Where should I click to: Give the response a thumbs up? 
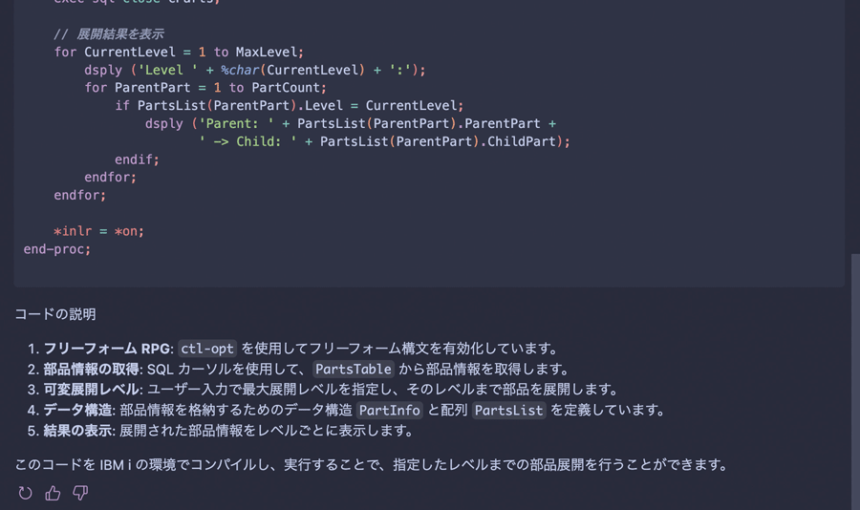point(53,493)
